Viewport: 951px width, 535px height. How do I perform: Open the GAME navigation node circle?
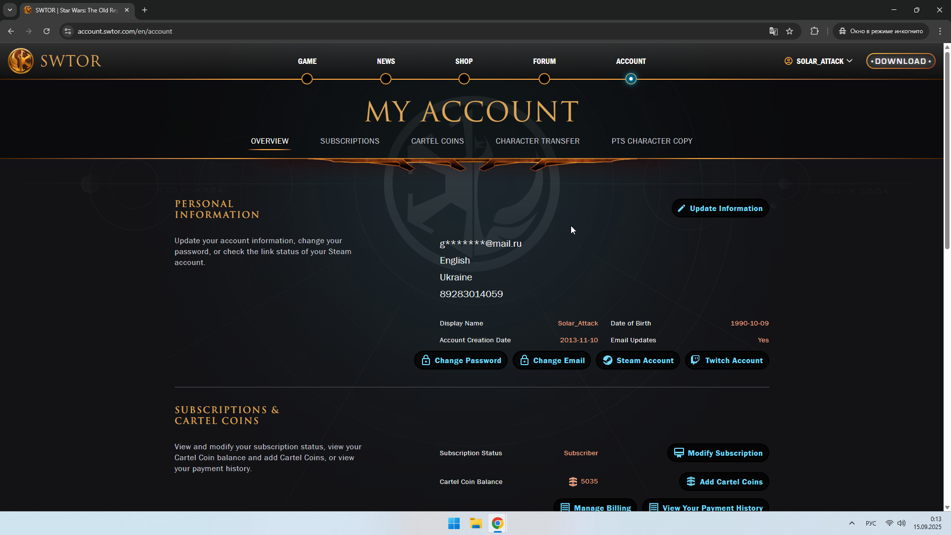point(307,79)
